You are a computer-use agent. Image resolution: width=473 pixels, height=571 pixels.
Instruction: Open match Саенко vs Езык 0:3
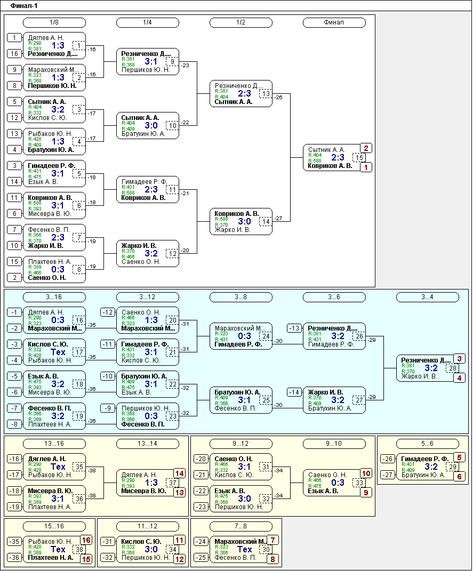334,483
